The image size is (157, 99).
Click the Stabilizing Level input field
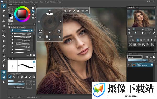click(29, 88)
